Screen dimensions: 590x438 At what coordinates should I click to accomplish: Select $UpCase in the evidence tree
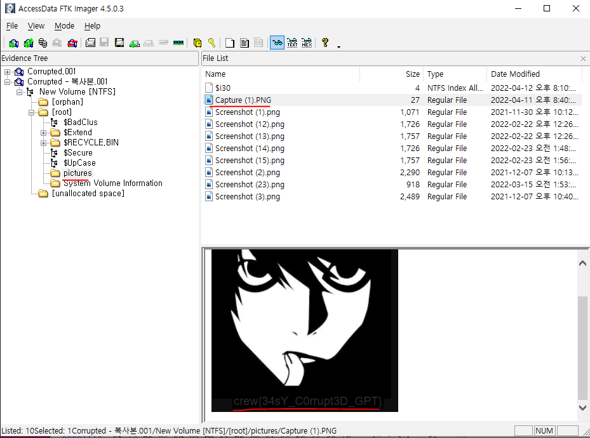[x=79, y=163]
